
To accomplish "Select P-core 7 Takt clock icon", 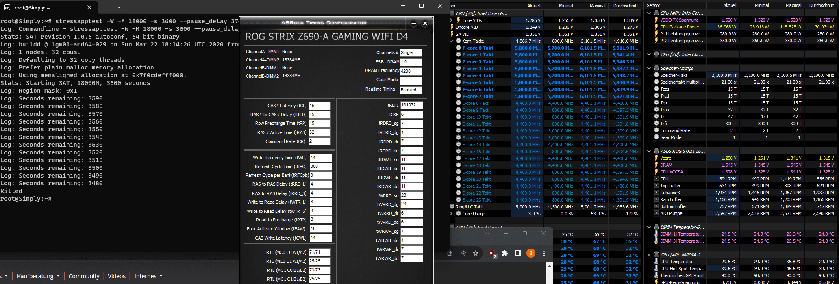I will pyautogui.click(x=459, y=96).
